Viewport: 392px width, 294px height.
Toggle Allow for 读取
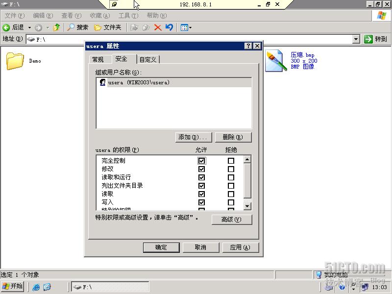[x=201, y=194]
